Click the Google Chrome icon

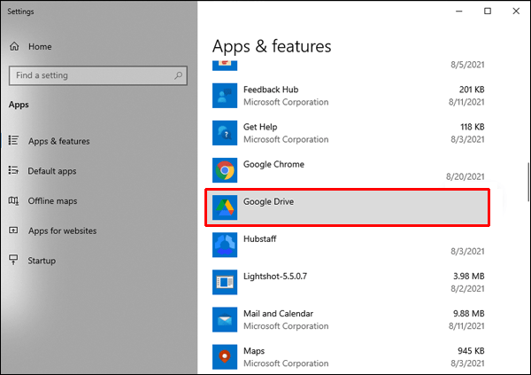pos(225,170)
